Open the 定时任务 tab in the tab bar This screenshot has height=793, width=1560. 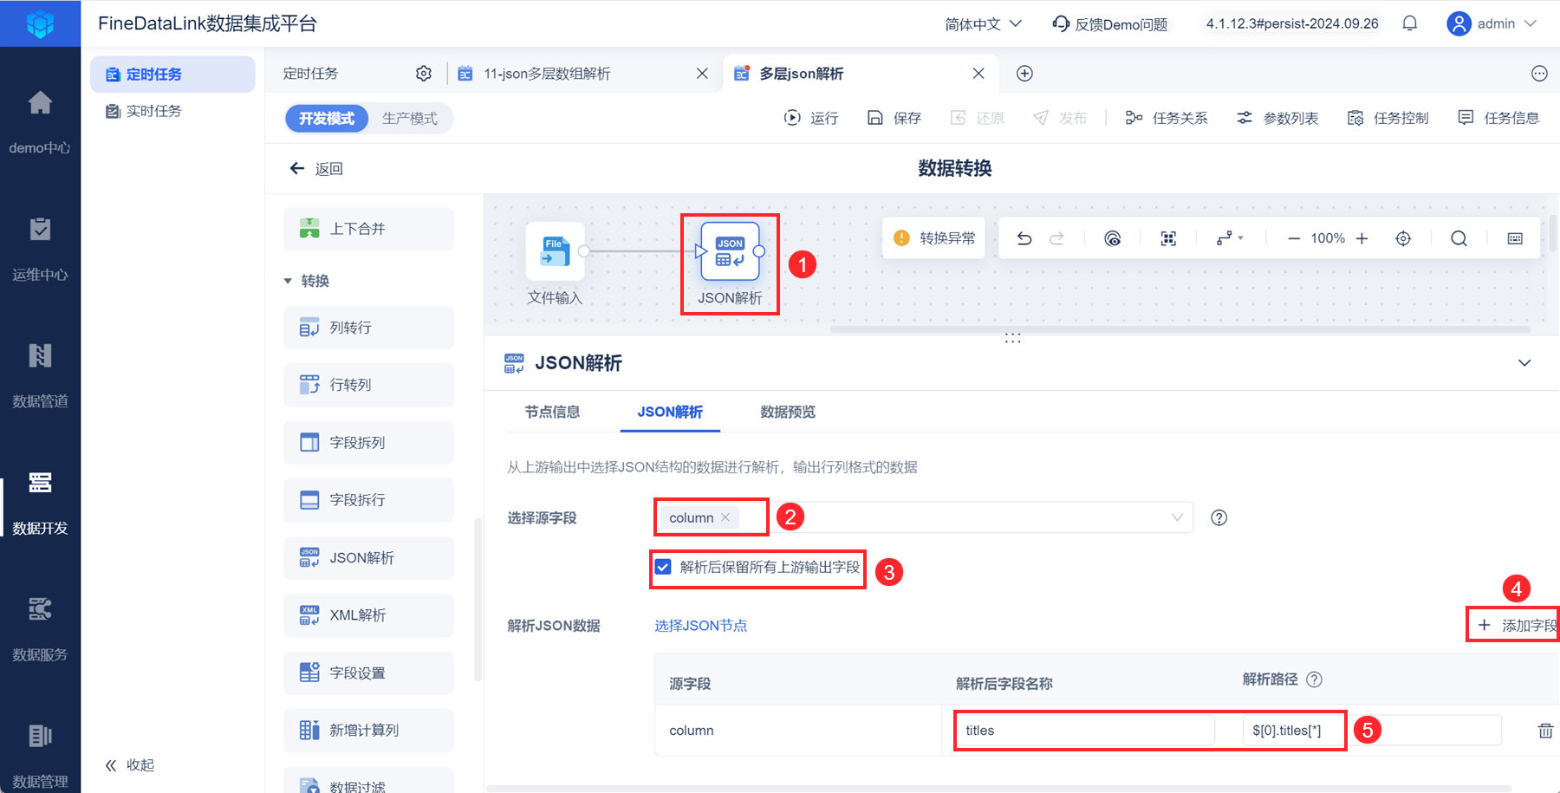(x=310, y=74)
